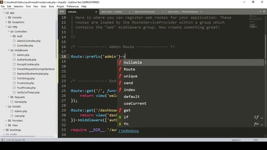Open the View menu
This screenshot has width=267, height=150.
click(35, 6)
